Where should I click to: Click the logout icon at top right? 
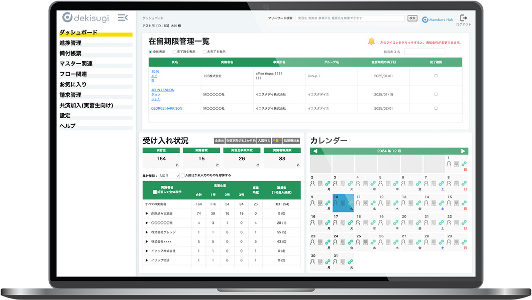click(x=464, y=16)
